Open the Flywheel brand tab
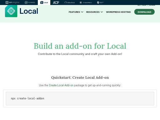The height and width of the screenshot is (120, 160). coord(30,2)
